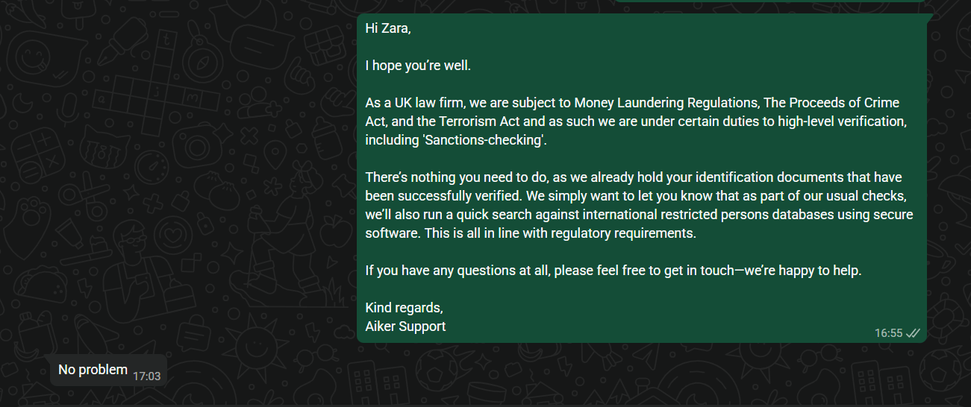Viewport: 971px width, 407px height.
Task: Click the "I hope you're well." sentence
Action: 418,66
